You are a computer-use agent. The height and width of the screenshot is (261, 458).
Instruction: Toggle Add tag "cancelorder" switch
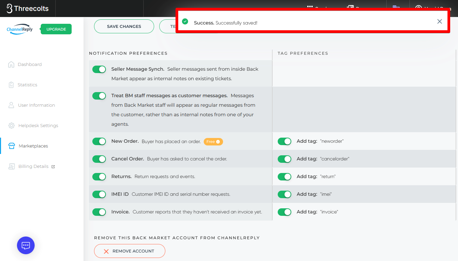[285, 159]
